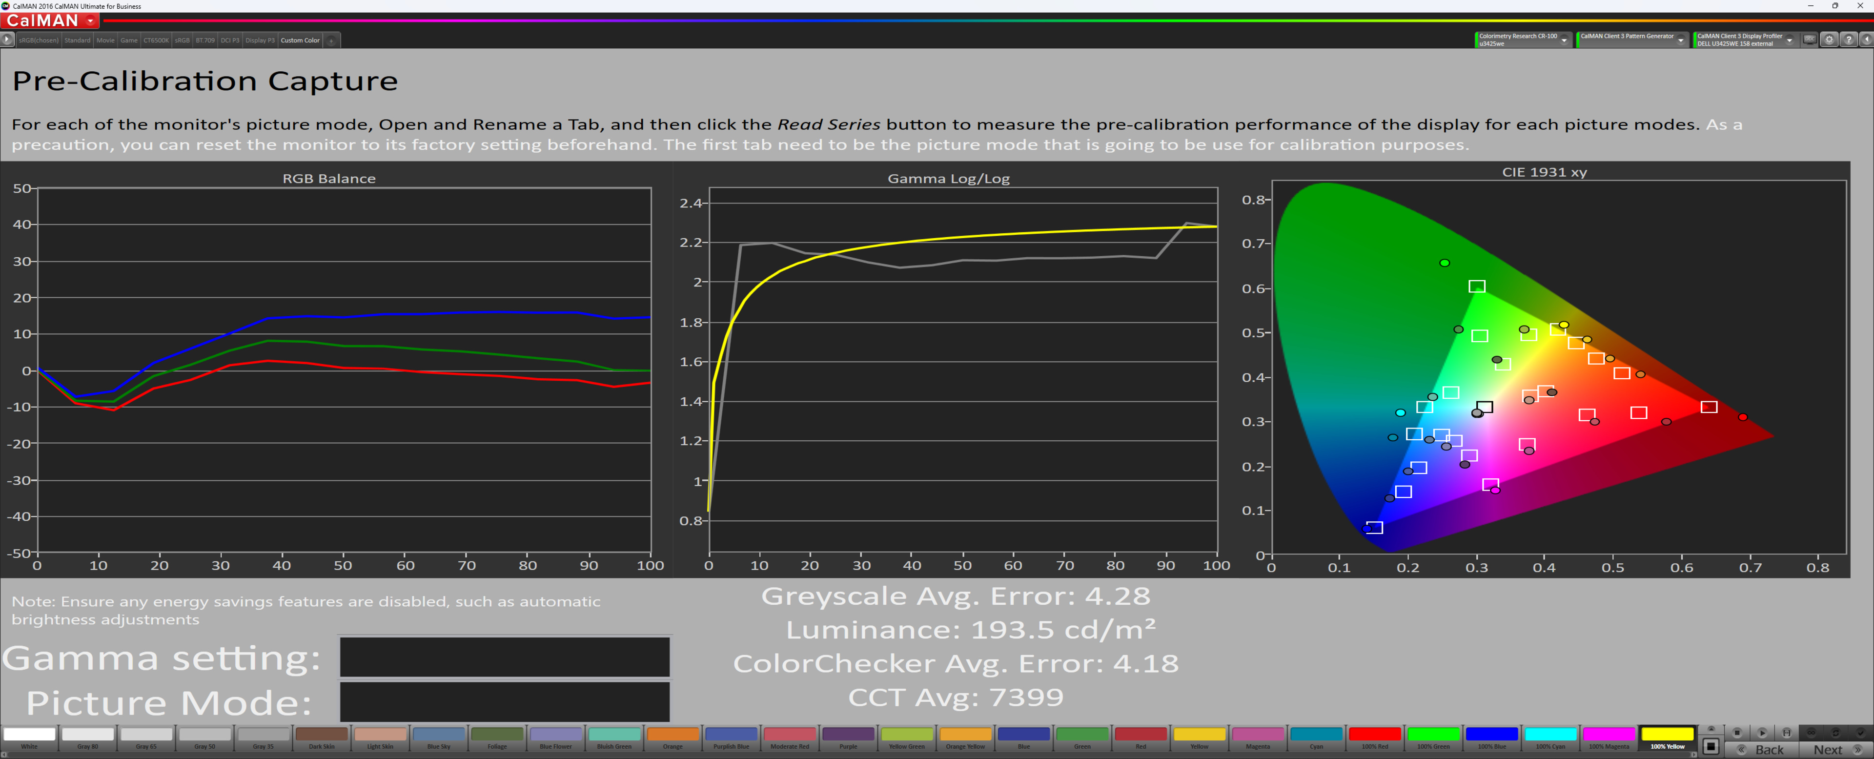Click the stop measurement icon
Viewport: 1874px width, 759px height.
[x=1737, y=733]
